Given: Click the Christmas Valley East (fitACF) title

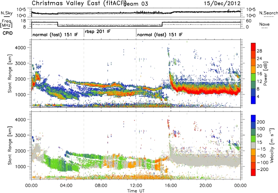Looking at the screenshot, I should pyautogui.click(x=79, y=3).
